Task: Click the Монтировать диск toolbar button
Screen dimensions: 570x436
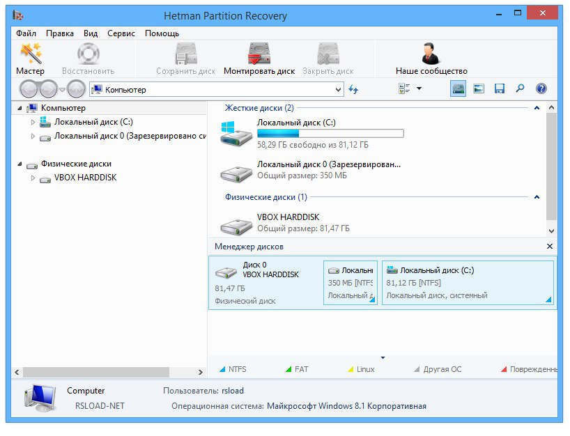Action: (x=259, y=59)
